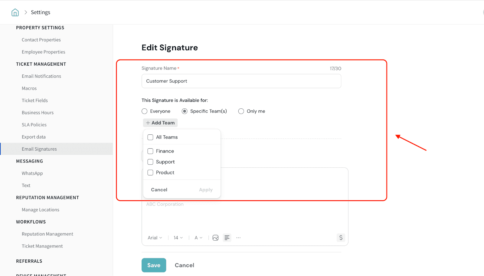484x276 pixels.
Task: Enable the Product team checkbox
Action: pyautogui.click(x=150, y=173)
